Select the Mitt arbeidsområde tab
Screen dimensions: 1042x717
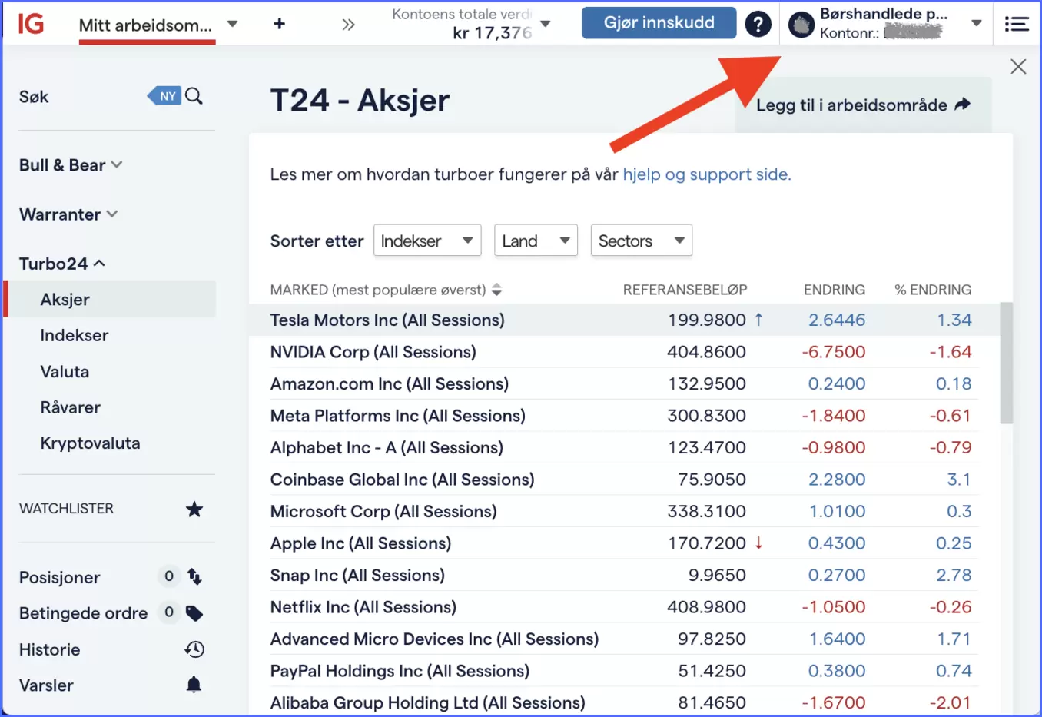146,25
